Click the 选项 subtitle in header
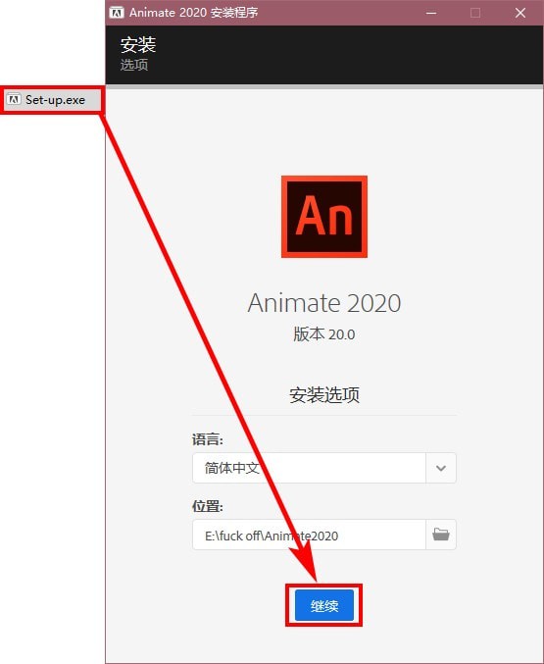 click(x=133, y=65)
